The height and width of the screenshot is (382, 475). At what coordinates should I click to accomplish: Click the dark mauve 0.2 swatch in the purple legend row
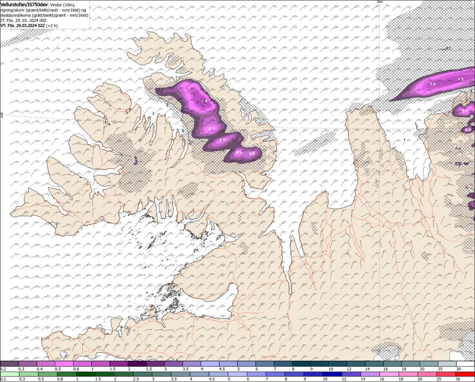(9, 364)
